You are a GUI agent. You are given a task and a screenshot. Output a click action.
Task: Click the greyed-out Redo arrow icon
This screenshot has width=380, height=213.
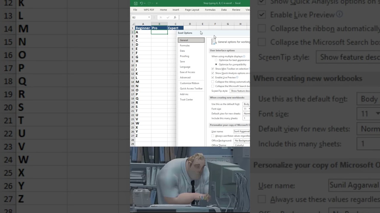coord(149,3)
